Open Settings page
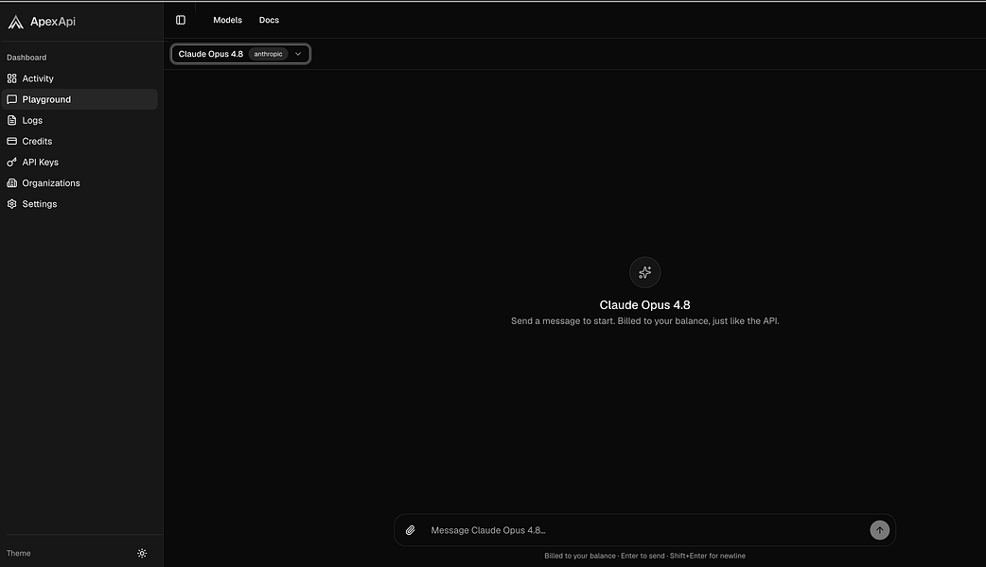Screen dimensions: 986x567 point(79,204)
